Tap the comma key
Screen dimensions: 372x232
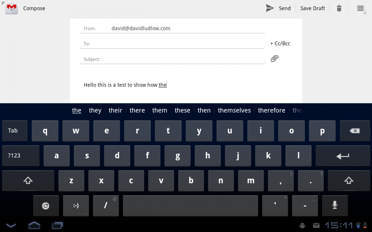pyautogui.click(x=281, y=181)
